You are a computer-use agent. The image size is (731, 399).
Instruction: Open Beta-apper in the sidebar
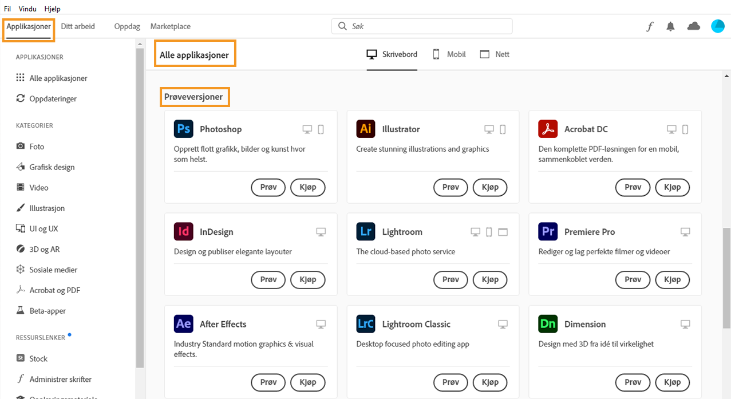tap(48, 310)
